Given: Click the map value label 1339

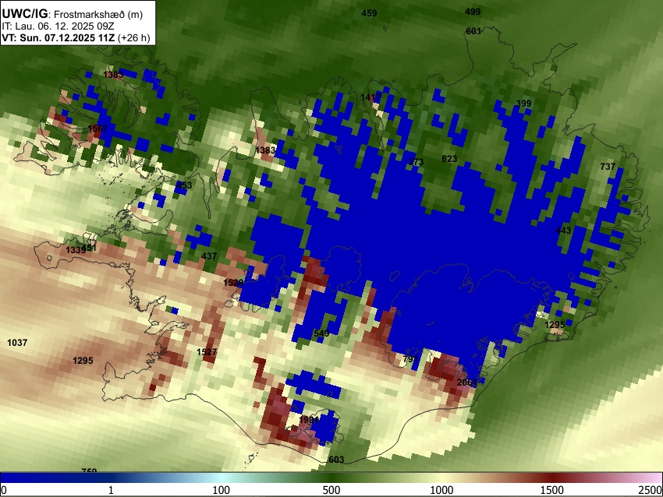Looking at the screenshot, I should pos(76,250).
